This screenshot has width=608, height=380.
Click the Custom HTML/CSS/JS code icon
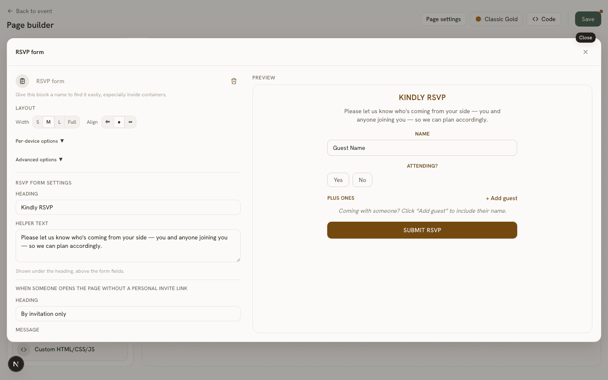(24, 349)
